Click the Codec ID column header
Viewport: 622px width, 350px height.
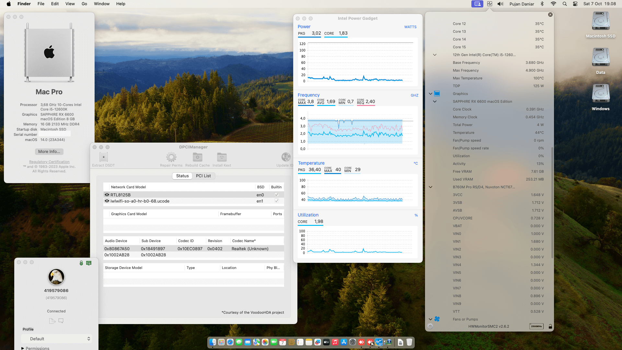coord(191,241)
